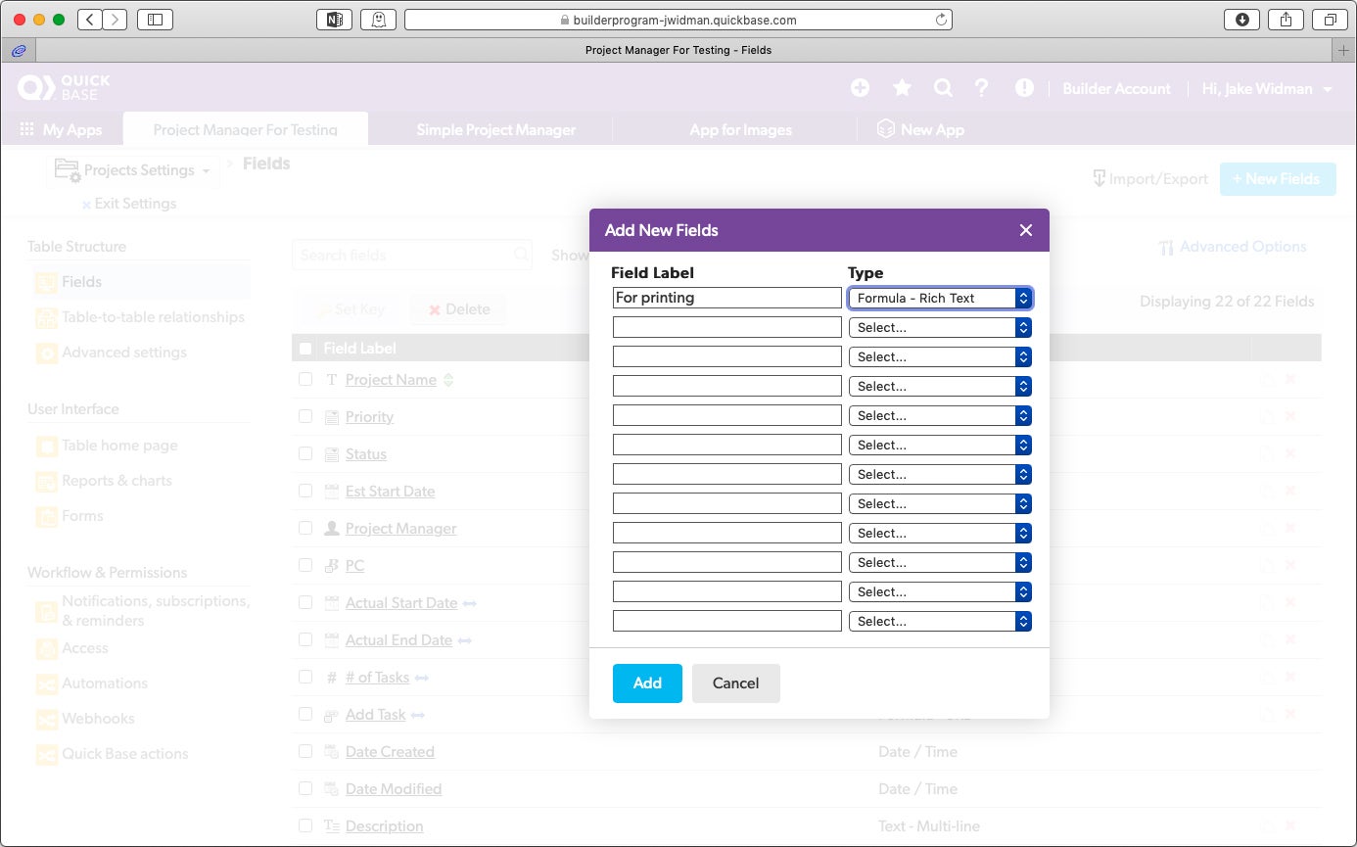Click the For printing field label input
Image resolution: width=1357 pixels, height=847 pixels.
pos(727,298)
